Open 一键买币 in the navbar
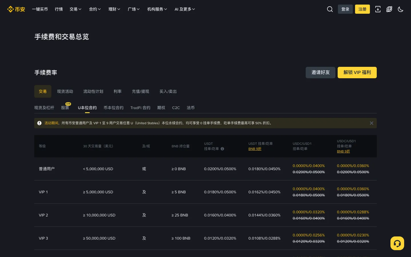Viewport: 411px width, 257px height. pyautogui.click(x=40, y=9)
